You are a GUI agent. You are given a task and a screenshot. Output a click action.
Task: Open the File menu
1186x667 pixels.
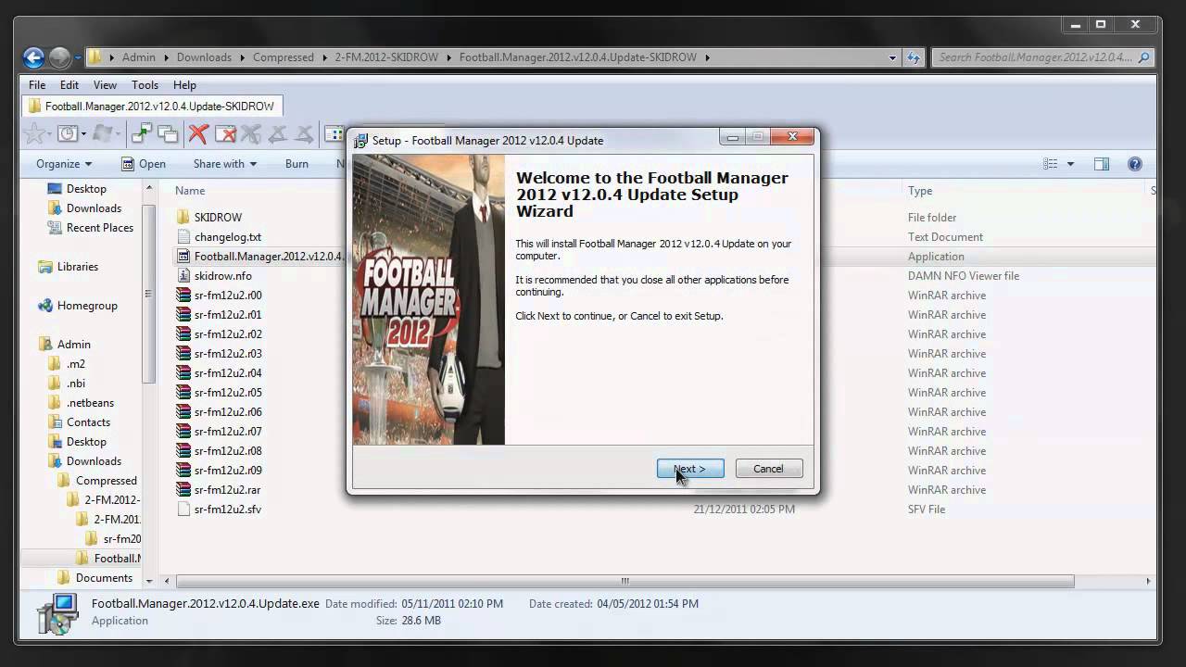coord(37,85)
